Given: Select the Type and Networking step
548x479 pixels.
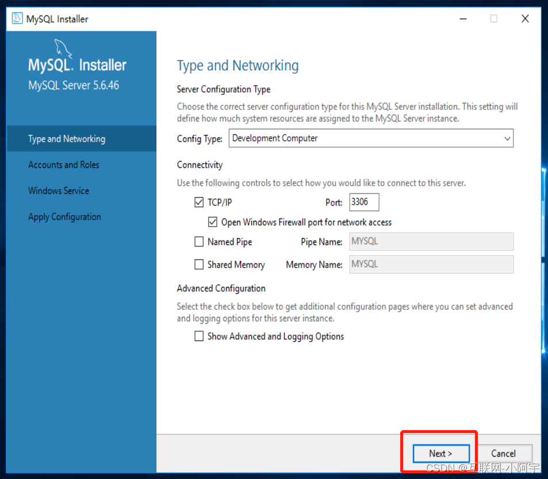Looking at the screenshot, I should [x=67, y=139].
